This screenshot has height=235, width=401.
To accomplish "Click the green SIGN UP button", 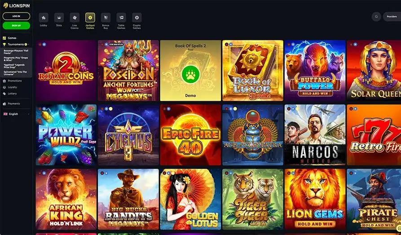I will (16, 26).
